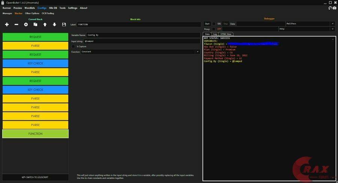
Task: Open the About menu
Action: tap(84, 8)
